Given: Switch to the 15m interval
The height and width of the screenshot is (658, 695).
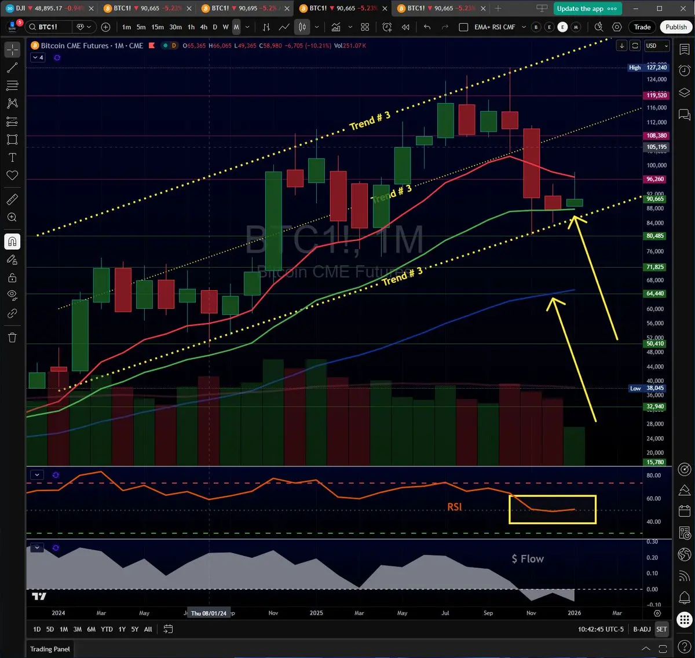Looking at the screenshot, I should click(158, 27).
